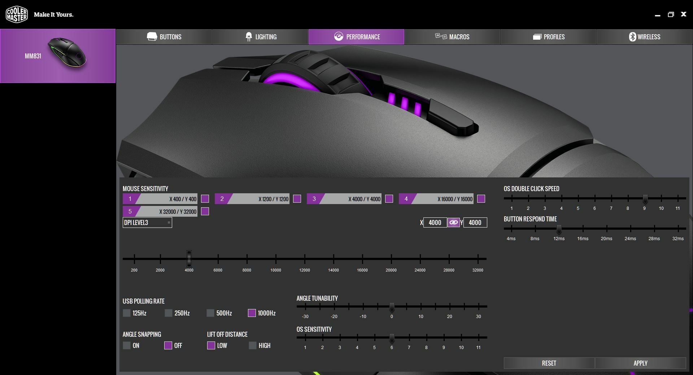Screen dimensions: 693x375
Task: Click the Profiles folder icon
Action: tap(537, 36)
